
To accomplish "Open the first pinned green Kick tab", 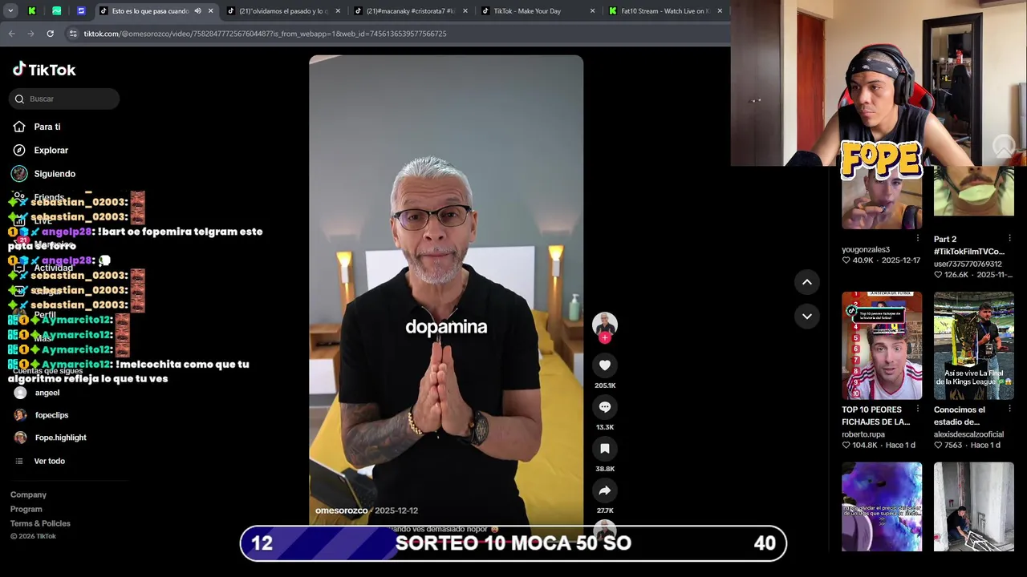I will tap(32, 11).
